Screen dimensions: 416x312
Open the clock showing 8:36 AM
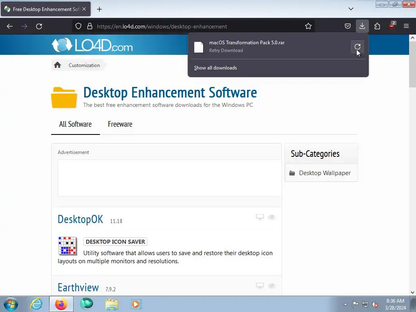pos(395,304)
